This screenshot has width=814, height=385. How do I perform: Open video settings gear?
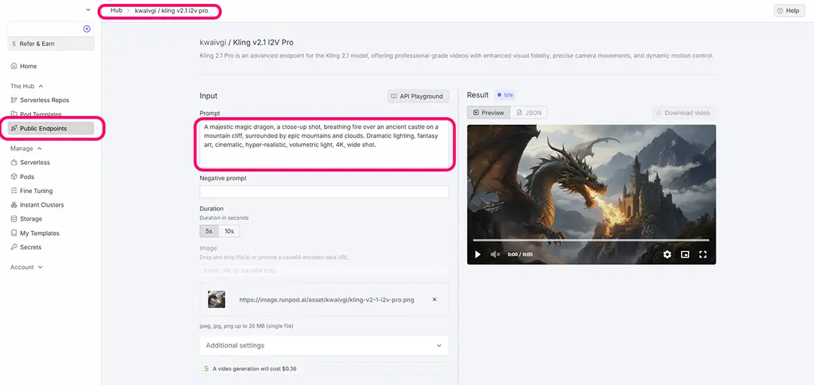pos(667,254)
